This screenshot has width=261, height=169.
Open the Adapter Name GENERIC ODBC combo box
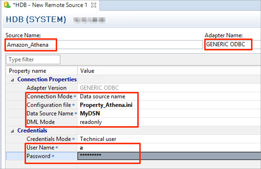[x=233, y=44]
